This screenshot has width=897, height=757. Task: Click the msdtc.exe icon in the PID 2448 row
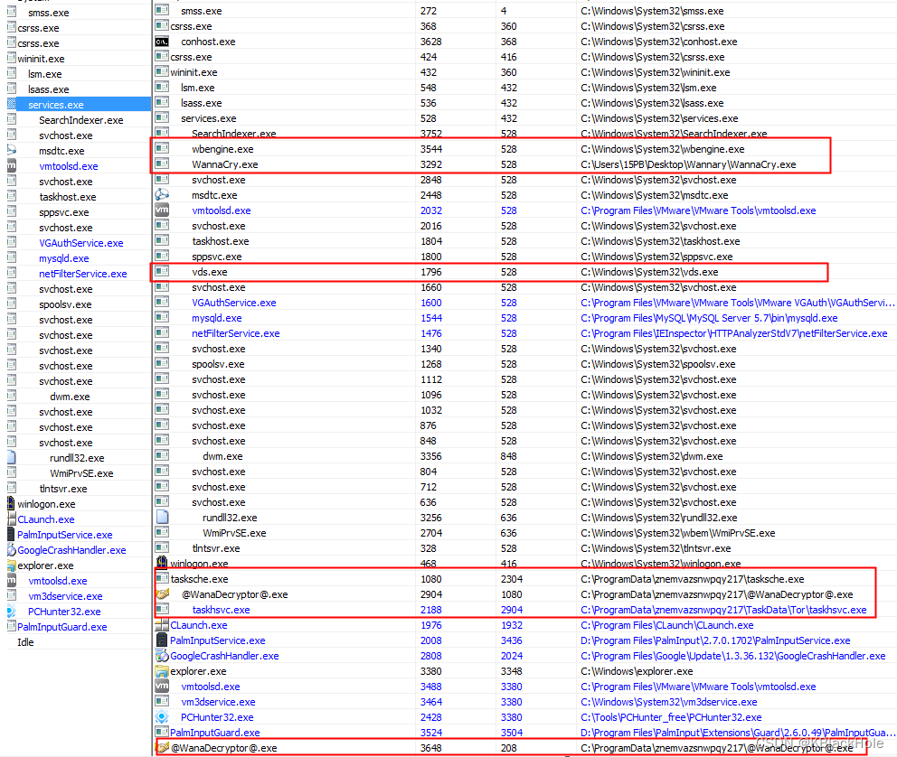pos(162,195)
